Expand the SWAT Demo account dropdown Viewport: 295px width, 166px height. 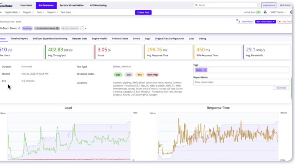click(x=278, y=12)
